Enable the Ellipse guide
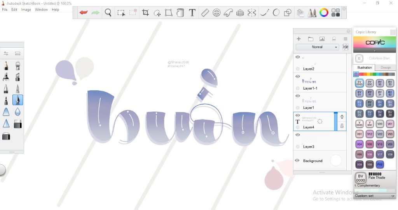This screenshot has width=398, height=210. pyautogui.click(x=216, y=12)
